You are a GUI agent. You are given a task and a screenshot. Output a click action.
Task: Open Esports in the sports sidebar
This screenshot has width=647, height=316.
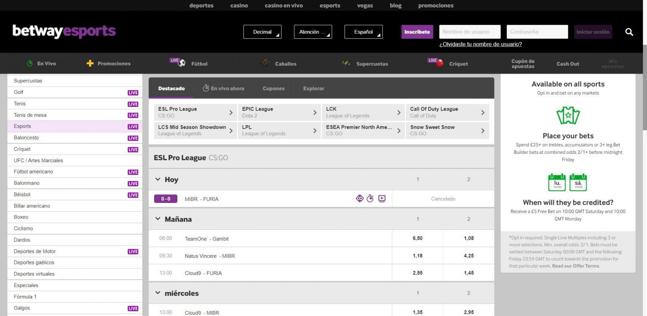75,126
